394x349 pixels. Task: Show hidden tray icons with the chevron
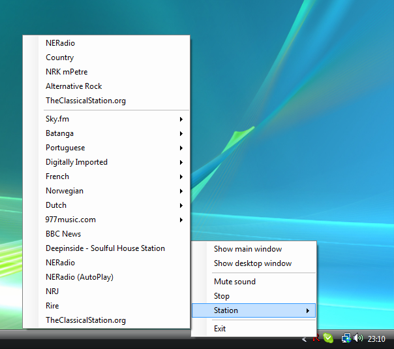[304, 339]
